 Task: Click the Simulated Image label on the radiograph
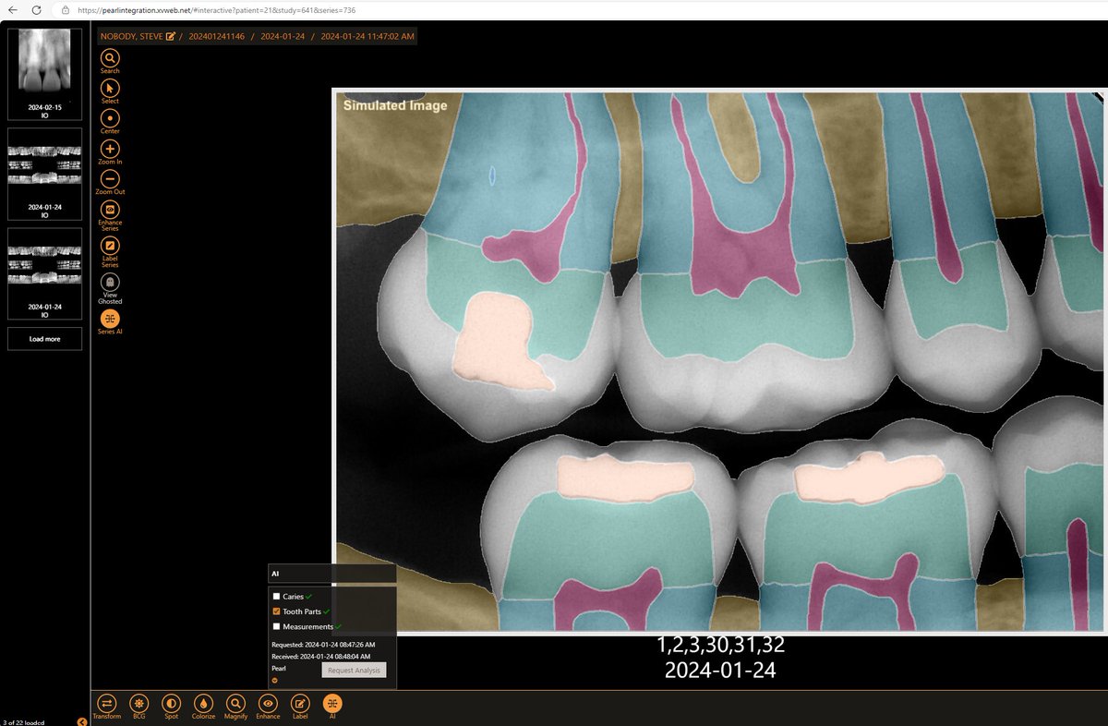point(395,105)
